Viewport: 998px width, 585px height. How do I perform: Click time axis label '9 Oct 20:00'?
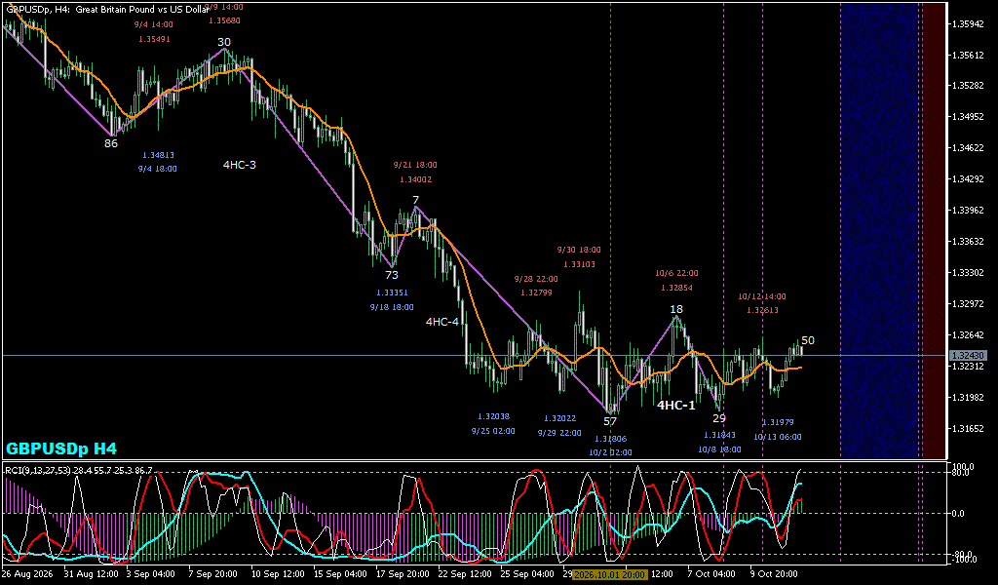(x=773, y=574)
